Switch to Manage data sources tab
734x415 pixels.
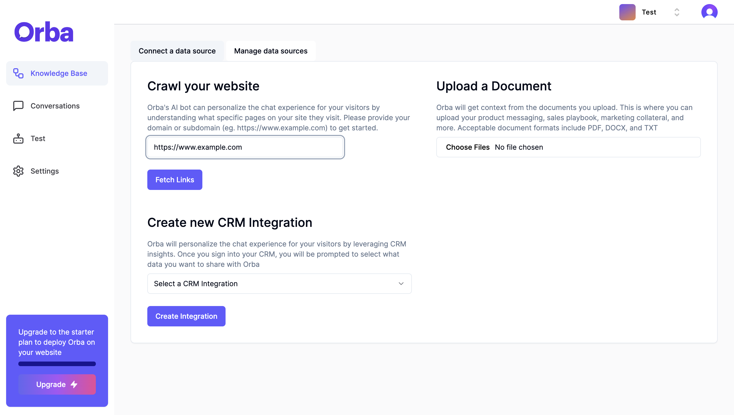pos(270,51)
